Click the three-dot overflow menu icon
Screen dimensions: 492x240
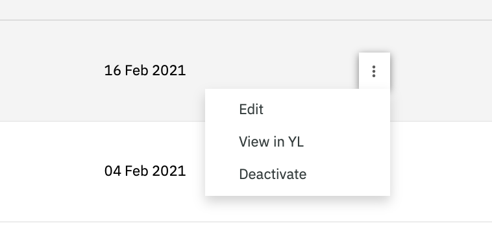tap(374, 71)
